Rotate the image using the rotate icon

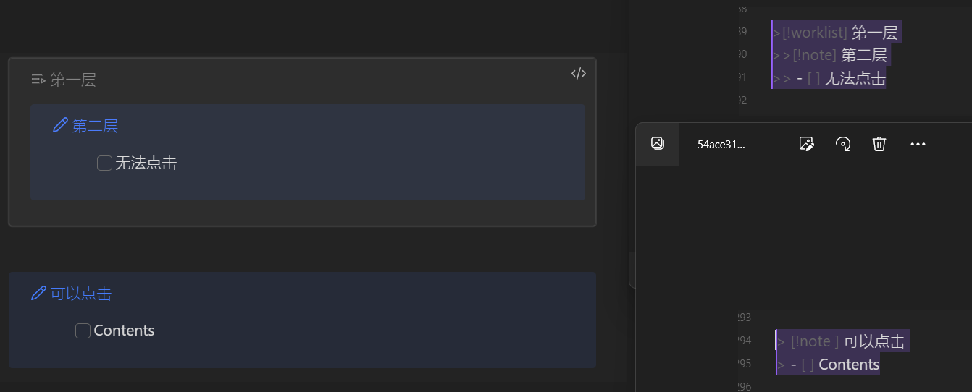[843, 144]
